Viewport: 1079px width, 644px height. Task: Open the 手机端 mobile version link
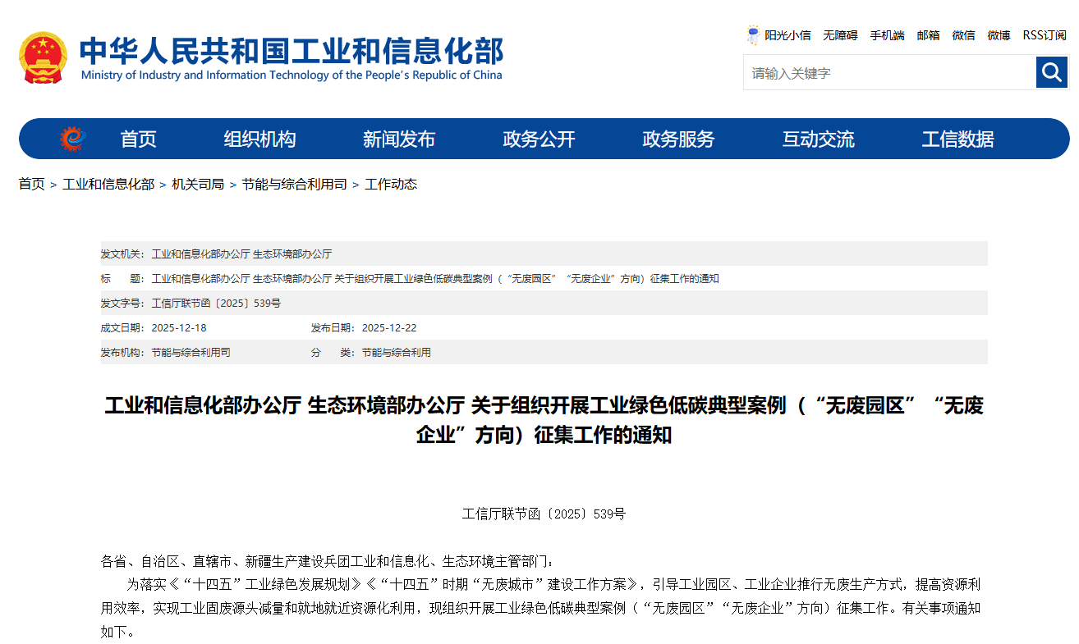click(887, 35)
